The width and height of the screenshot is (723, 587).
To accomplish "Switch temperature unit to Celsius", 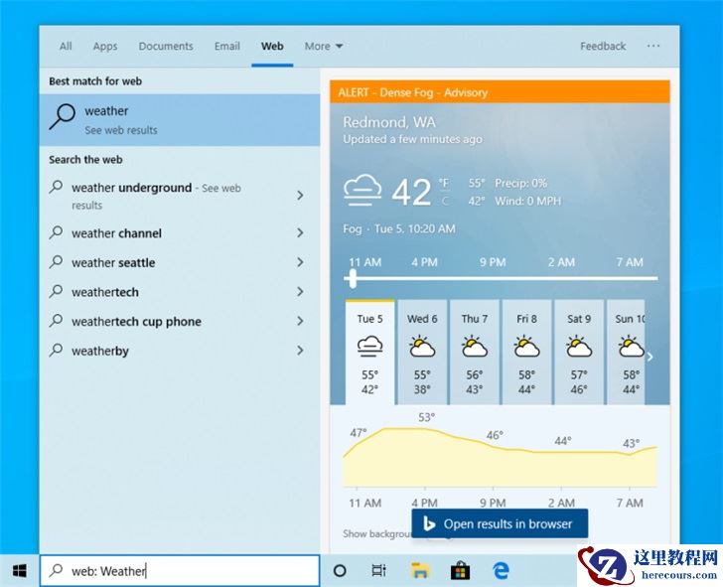I will tap(445, 201).
